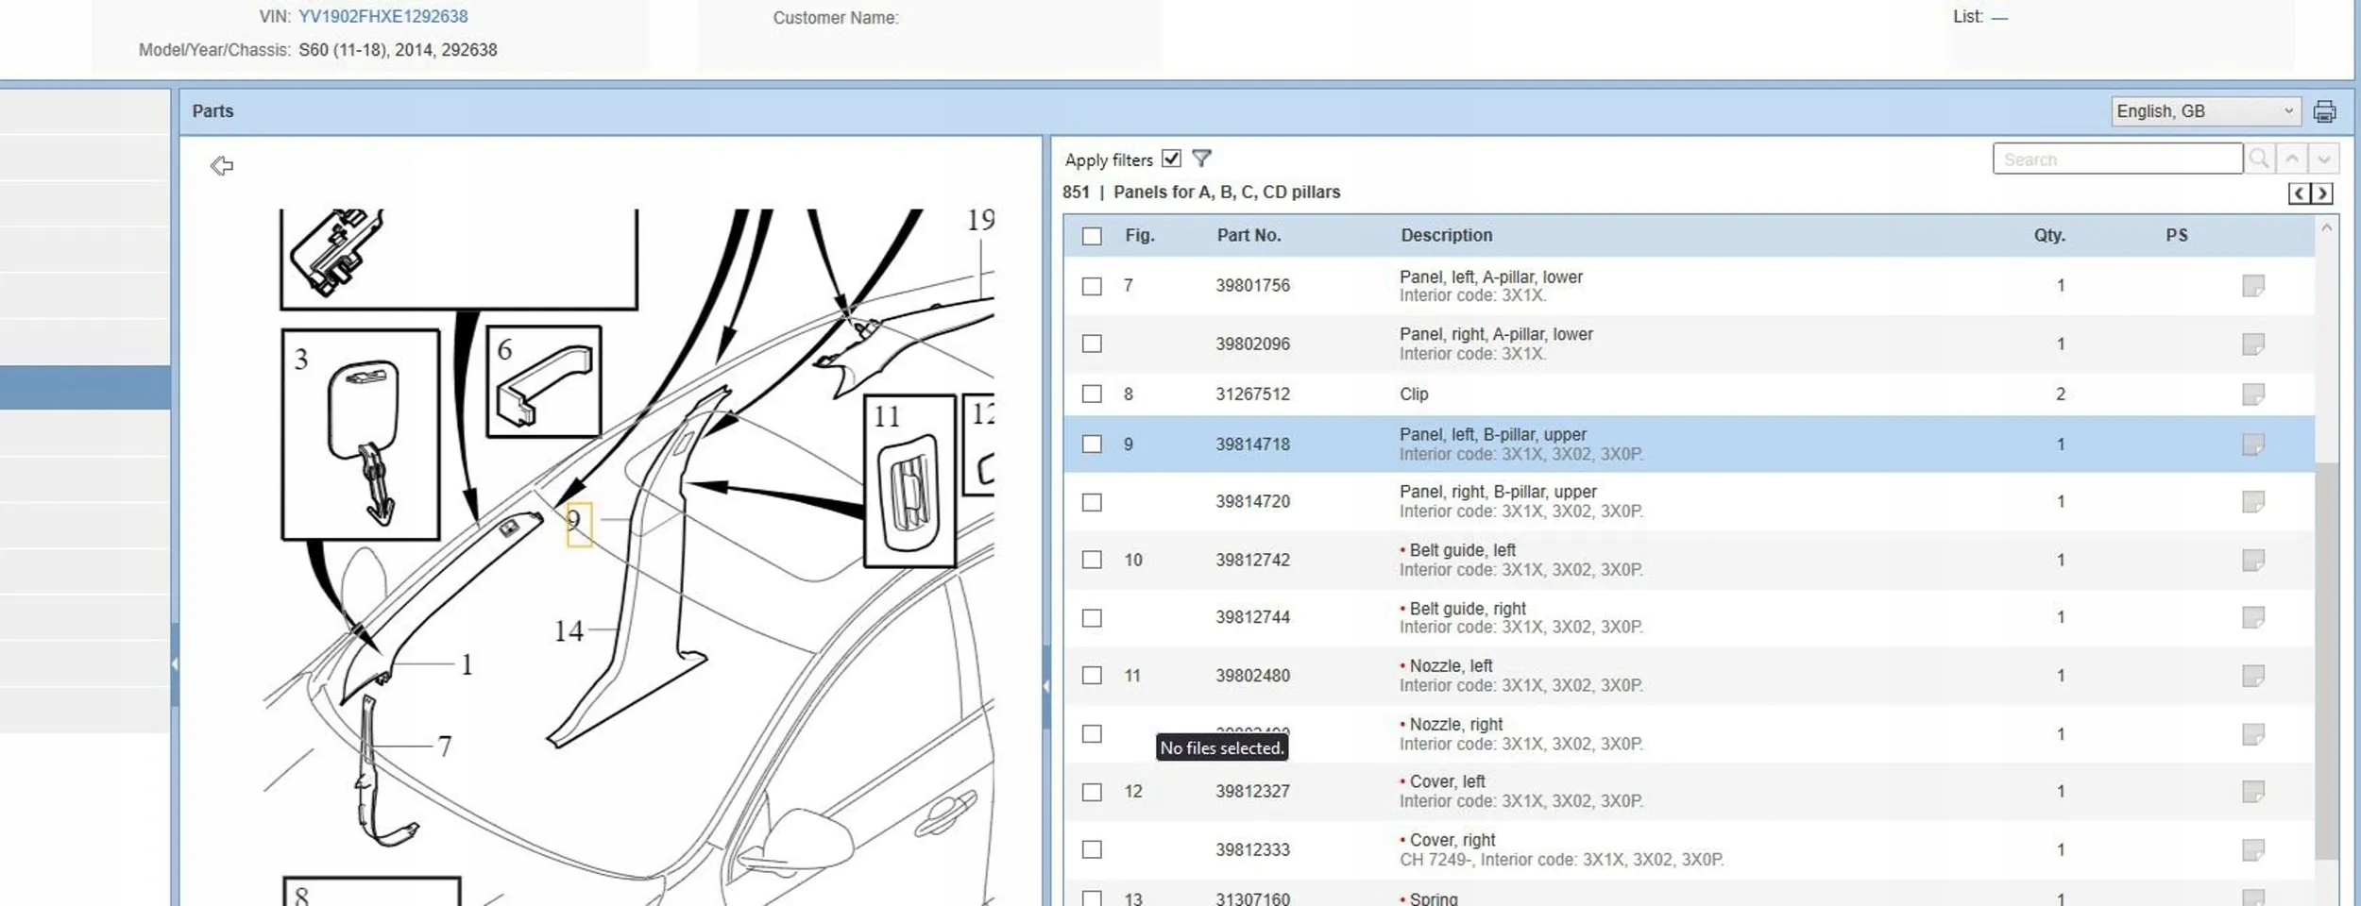The height and width of the screenshot is (906, 2361).
Task: Go to previous section with left chevron
Action: 2300,193
